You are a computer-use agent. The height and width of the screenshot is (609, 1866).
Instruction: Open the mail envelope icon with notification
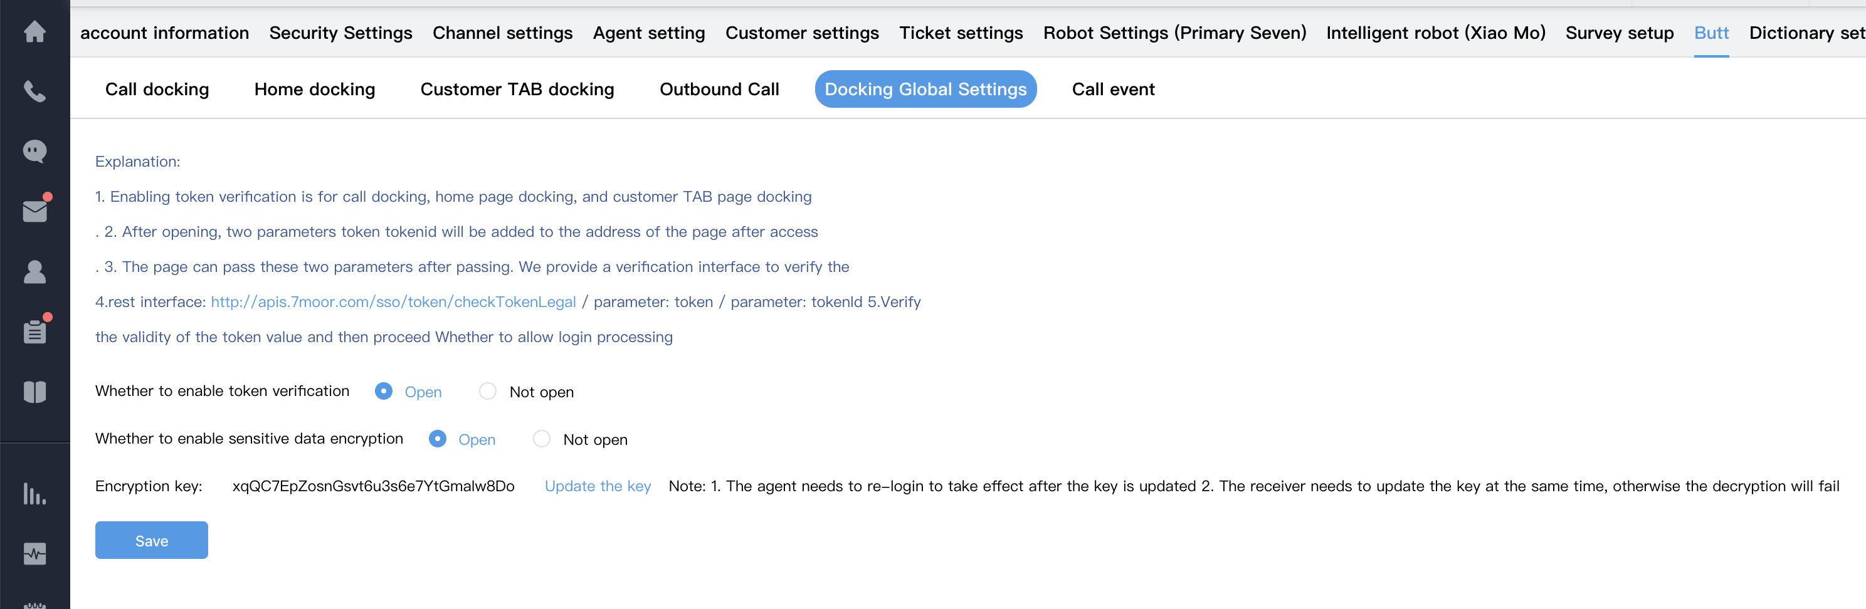coord(34,211)
